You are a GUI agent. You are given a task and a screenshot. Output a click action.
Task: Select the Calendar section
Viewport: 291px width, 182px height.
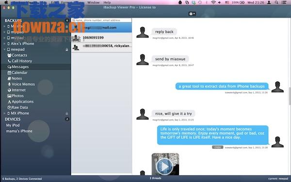[x=17, y=73]
